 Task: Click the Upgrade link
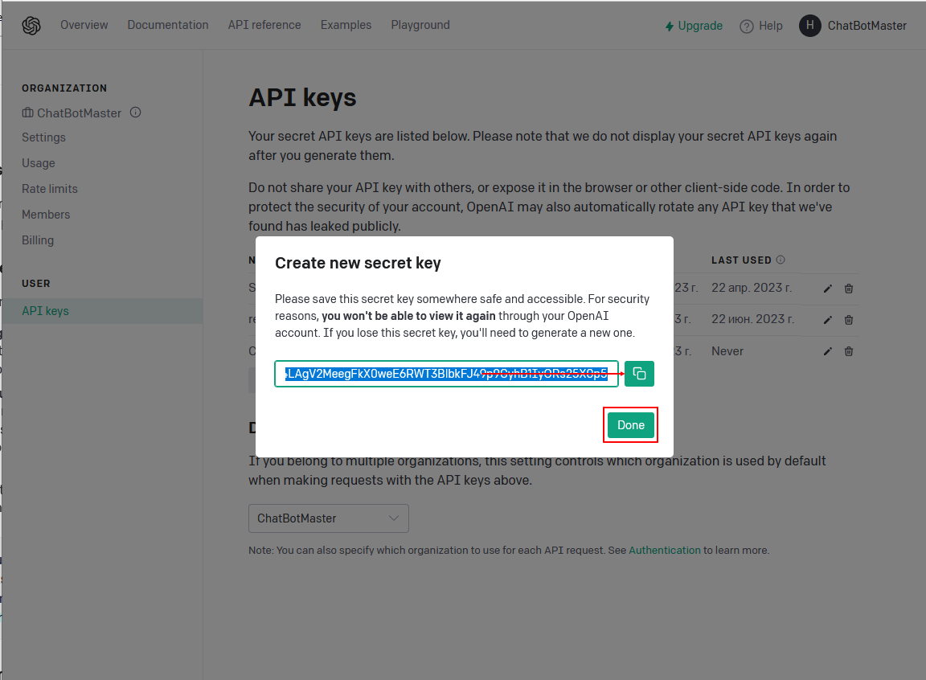click(694, 26)
